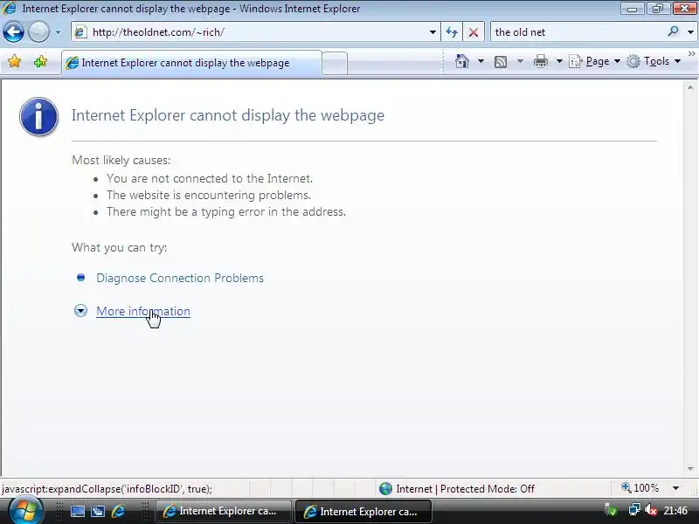Screen dimensions: 699x524
Task: Go to Home page icon
Action: point(462,61)
